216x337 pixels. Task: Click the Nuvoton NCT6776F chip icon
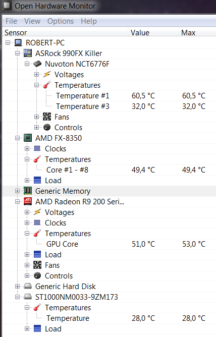point(37,64)
